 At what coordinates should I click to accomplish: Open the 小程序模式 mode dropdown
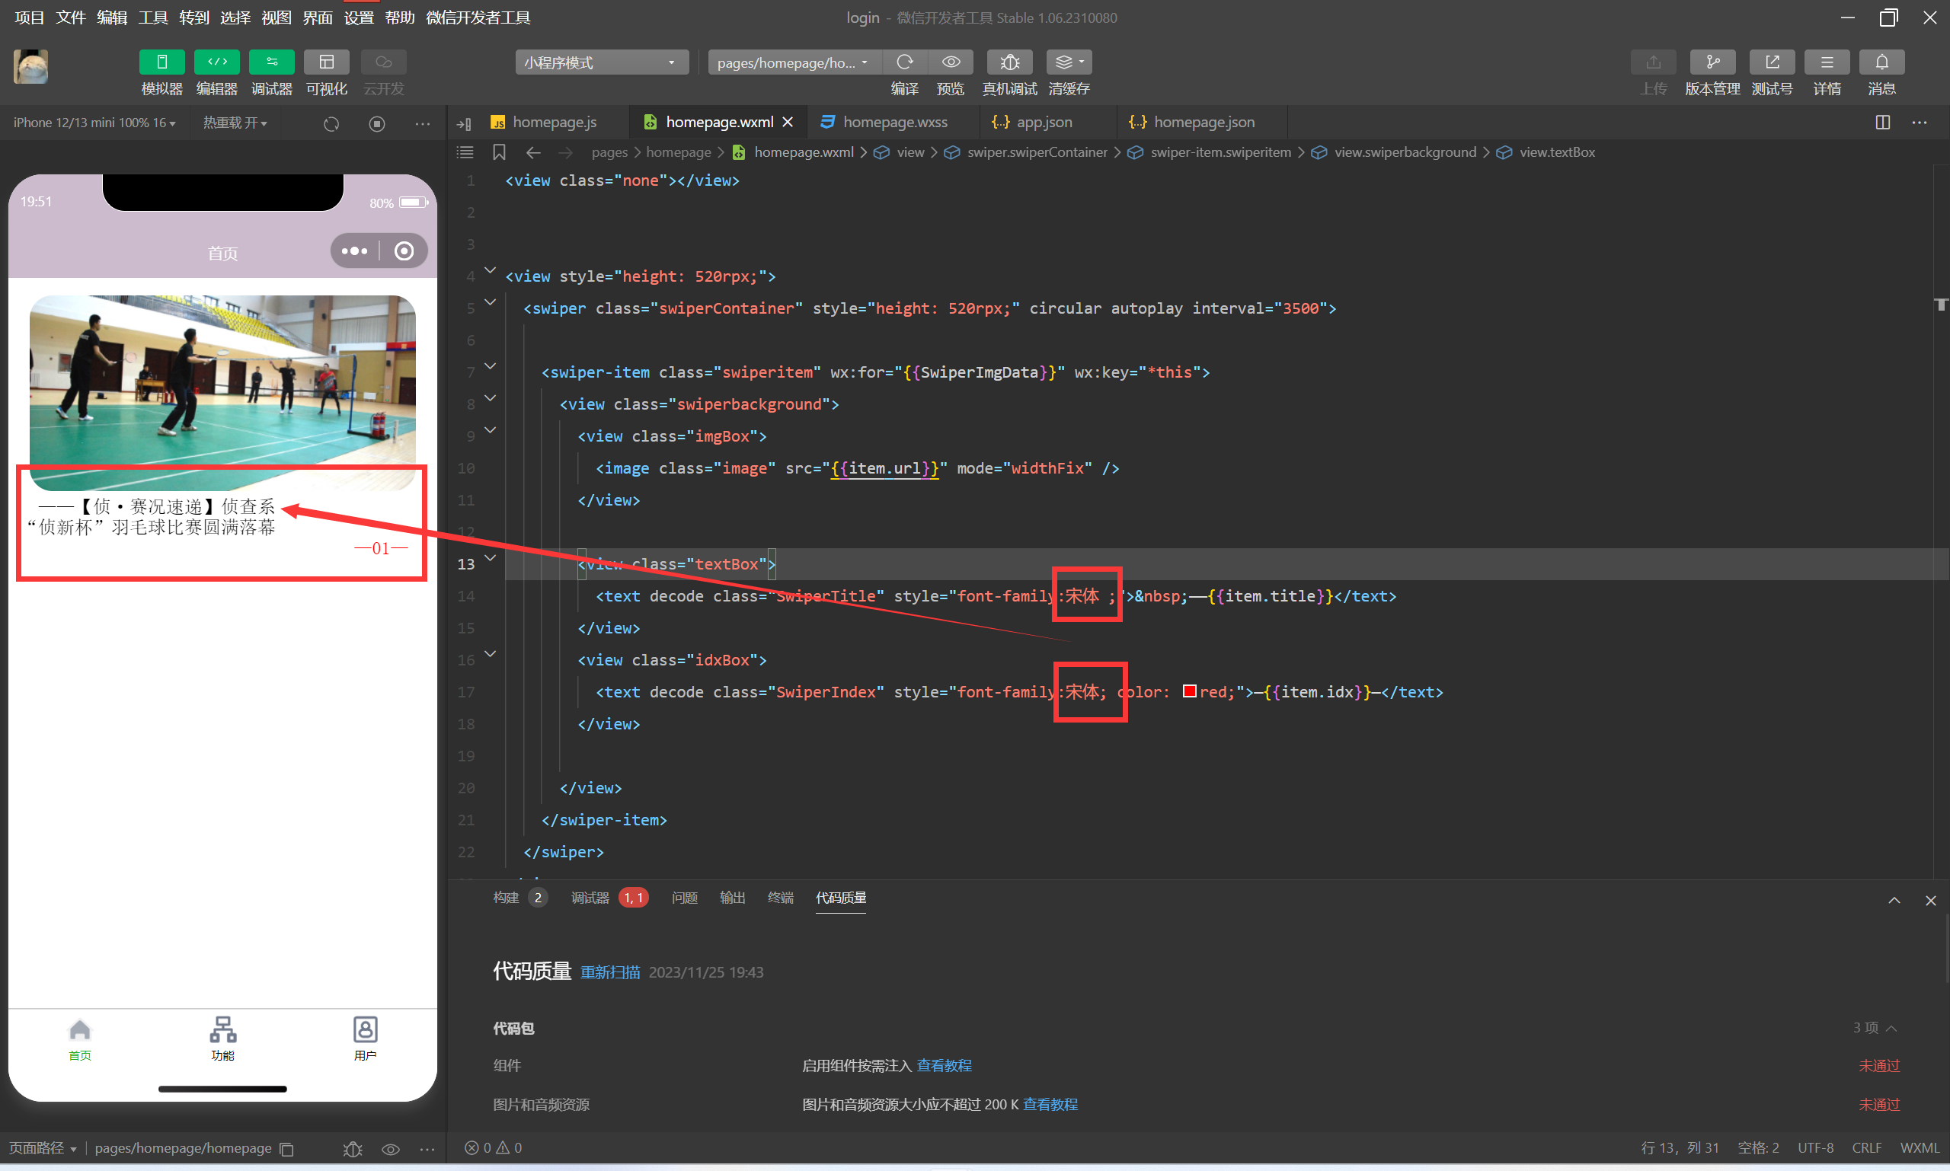pos(601,62)
